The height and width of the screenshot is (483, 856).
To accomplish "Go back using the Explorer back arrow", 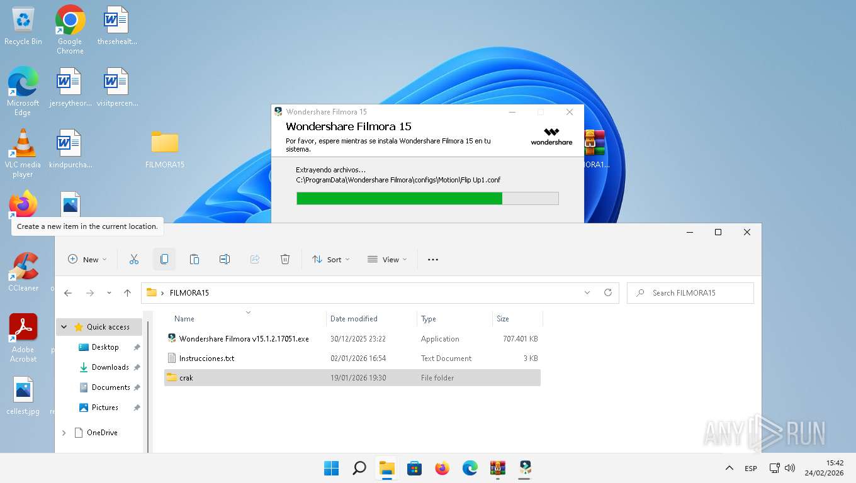I will coord(68,293).
